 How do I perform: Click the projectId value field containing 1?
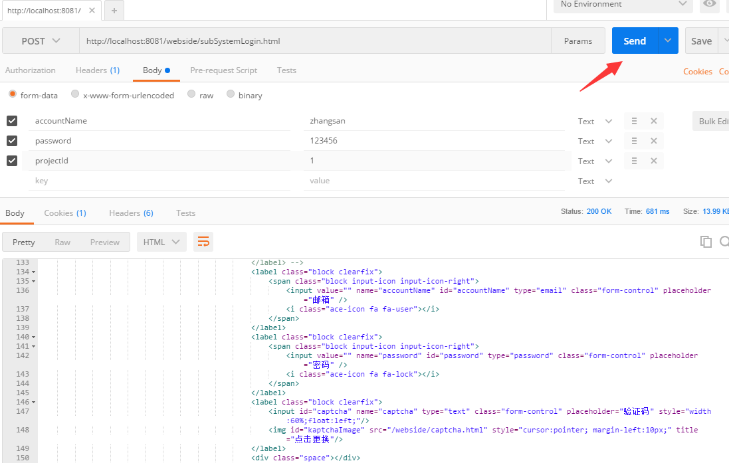click(x=434, y=161)
